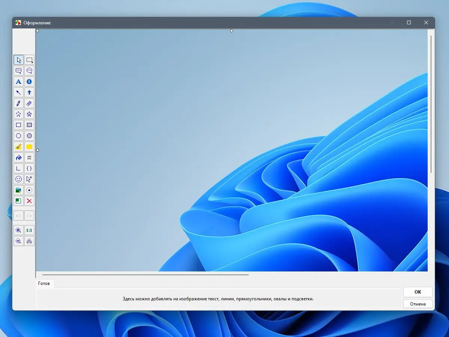The image size is (449, 337).
Task: Delete selected object with red X
Action: click(29, 201)
